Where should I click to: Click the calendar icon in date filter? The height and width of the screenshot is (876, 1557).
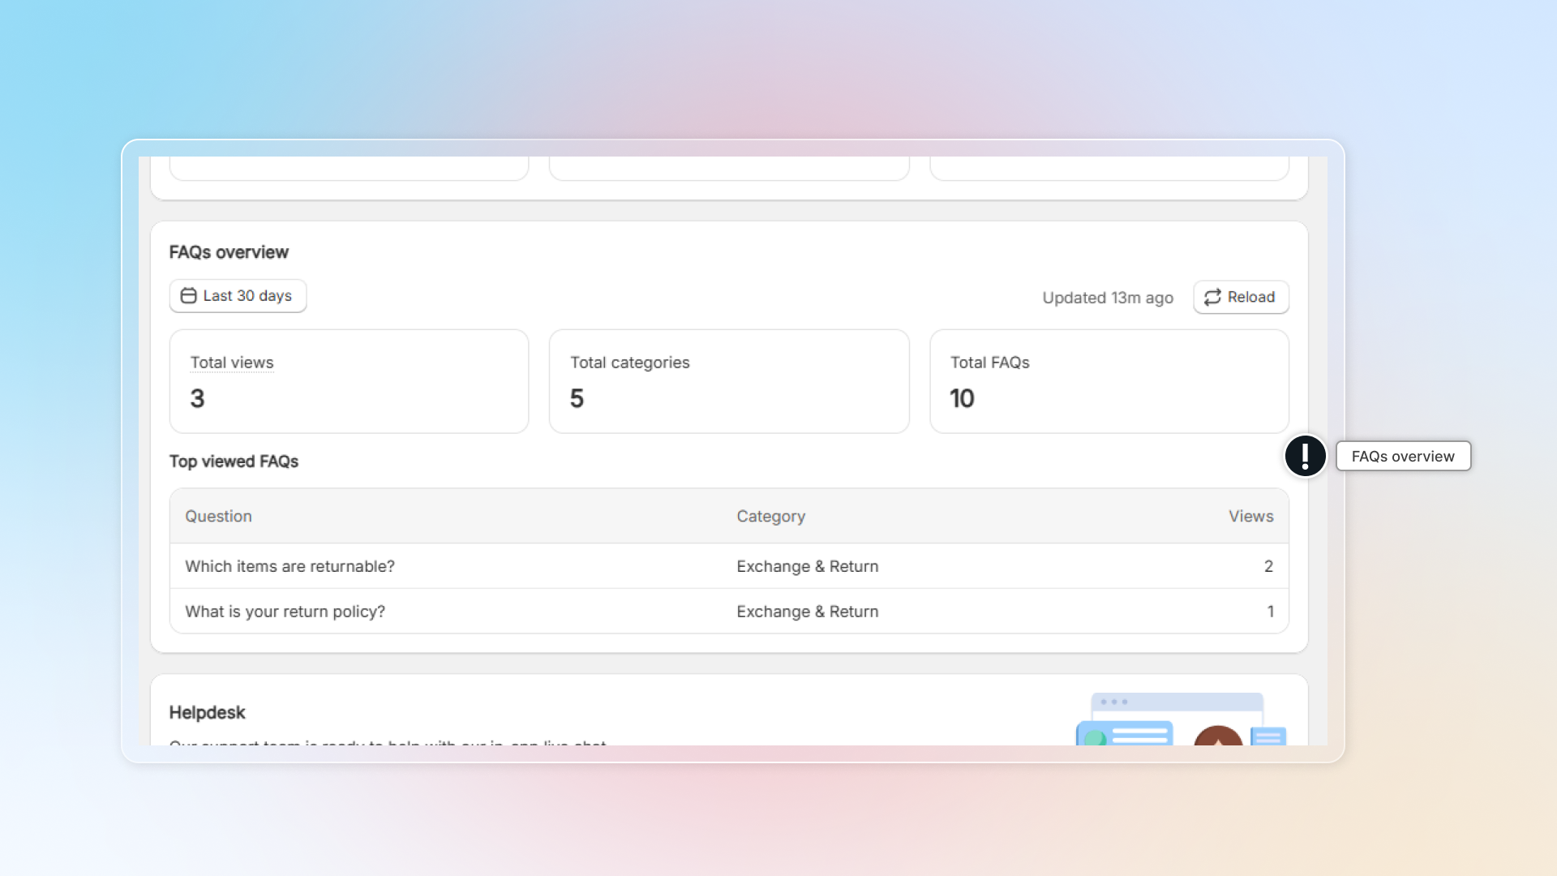(x=188, y=296)
